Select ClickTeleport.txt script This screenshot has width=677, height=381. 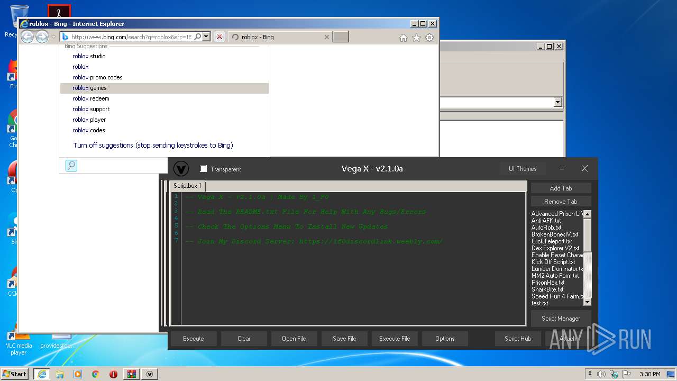(x=552, y=241)
